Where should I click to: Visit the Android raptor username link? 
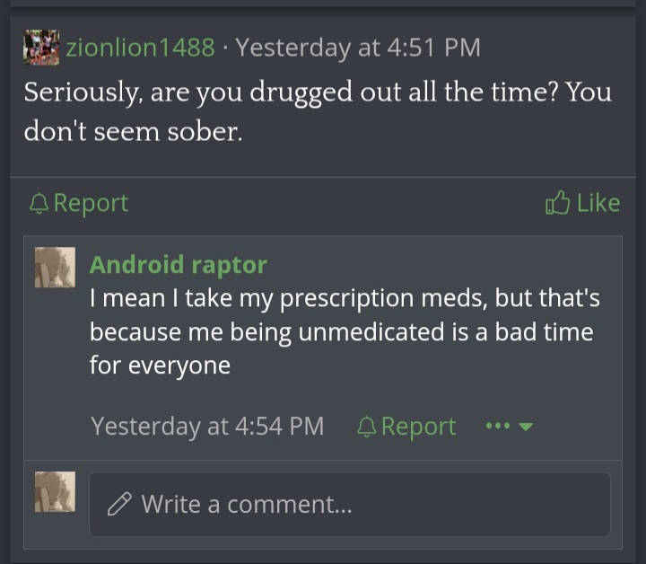coord(179,265)
